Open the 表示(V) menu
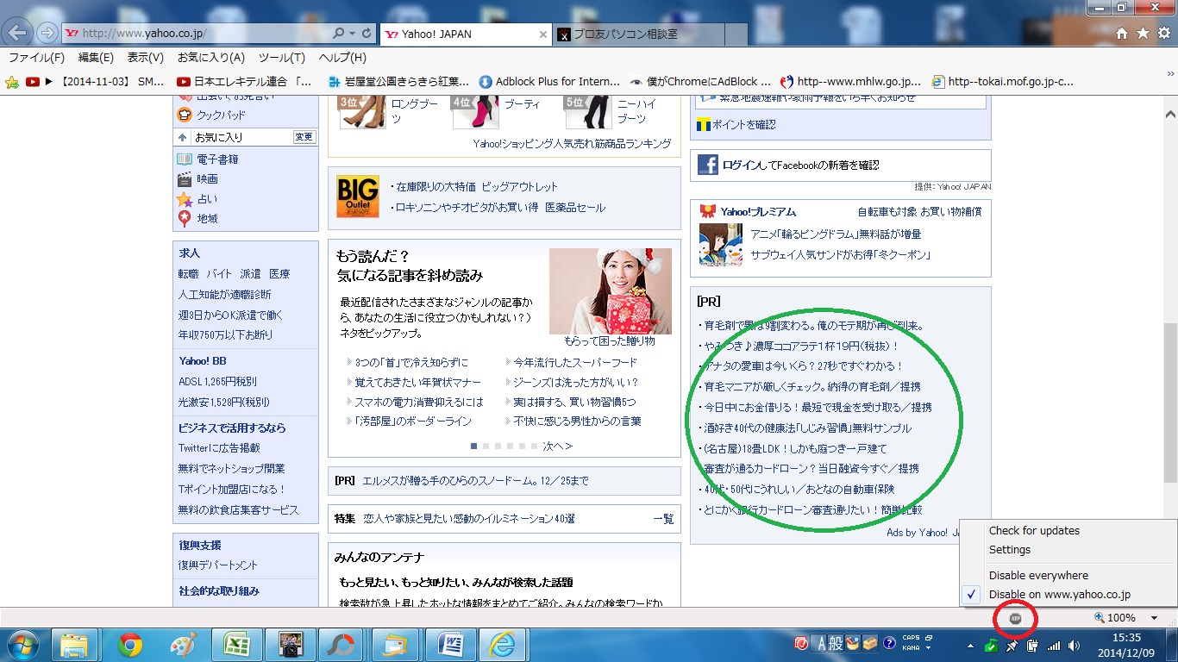Viewport: 1178px width, 662px height. [x=146, y=58]
